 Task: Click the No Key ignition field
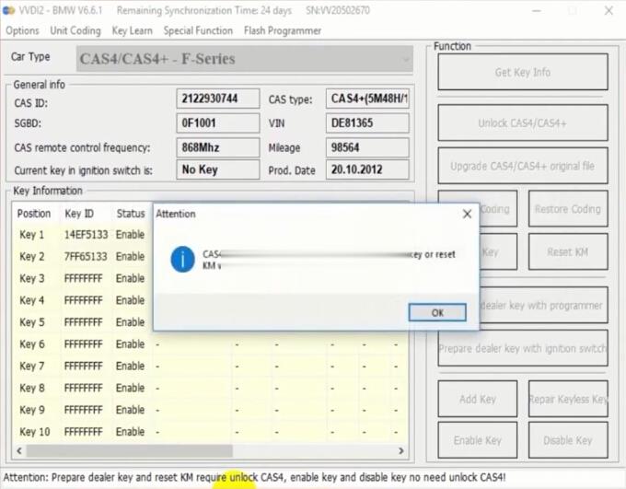[x=218, y=169]
